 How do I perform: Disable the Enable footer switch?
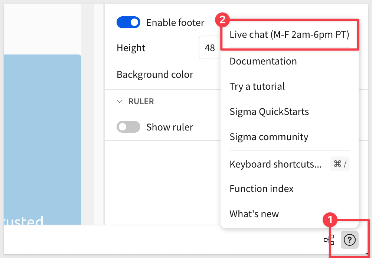point(128,23)
